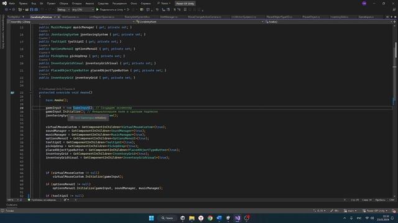Click the РУС language indicator in system tray
The height and width of the screenshot is (223, 398).
click(359, 218)
